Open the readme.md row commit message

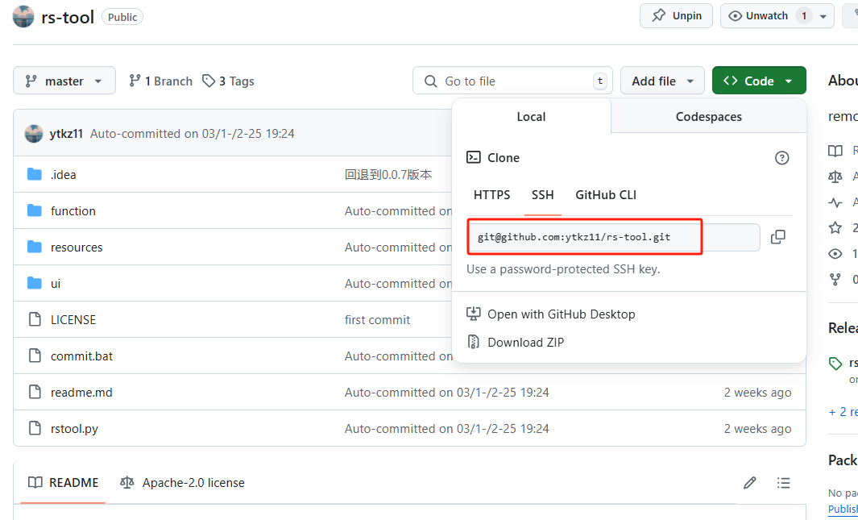click(447, 393)
